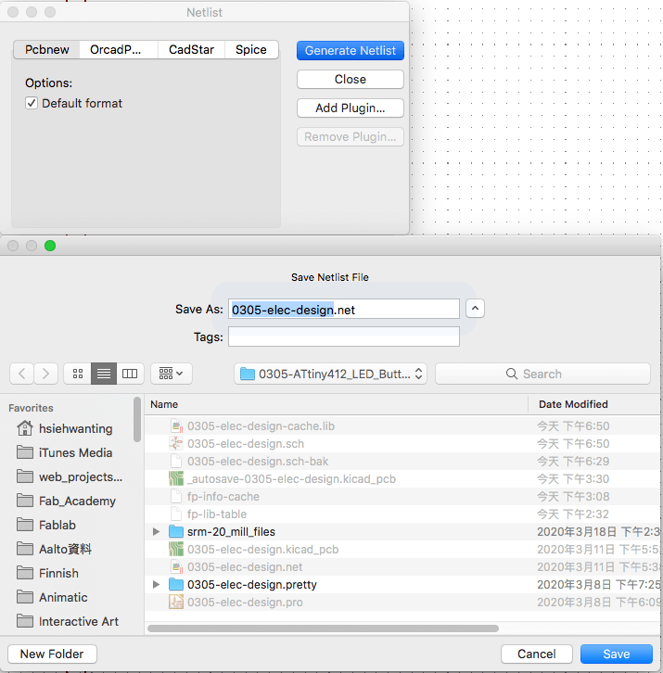Image resolution: width=663 pixels, height=673 pixels.
Task: Open the hsiehwanting home folder
Action: 75,428
